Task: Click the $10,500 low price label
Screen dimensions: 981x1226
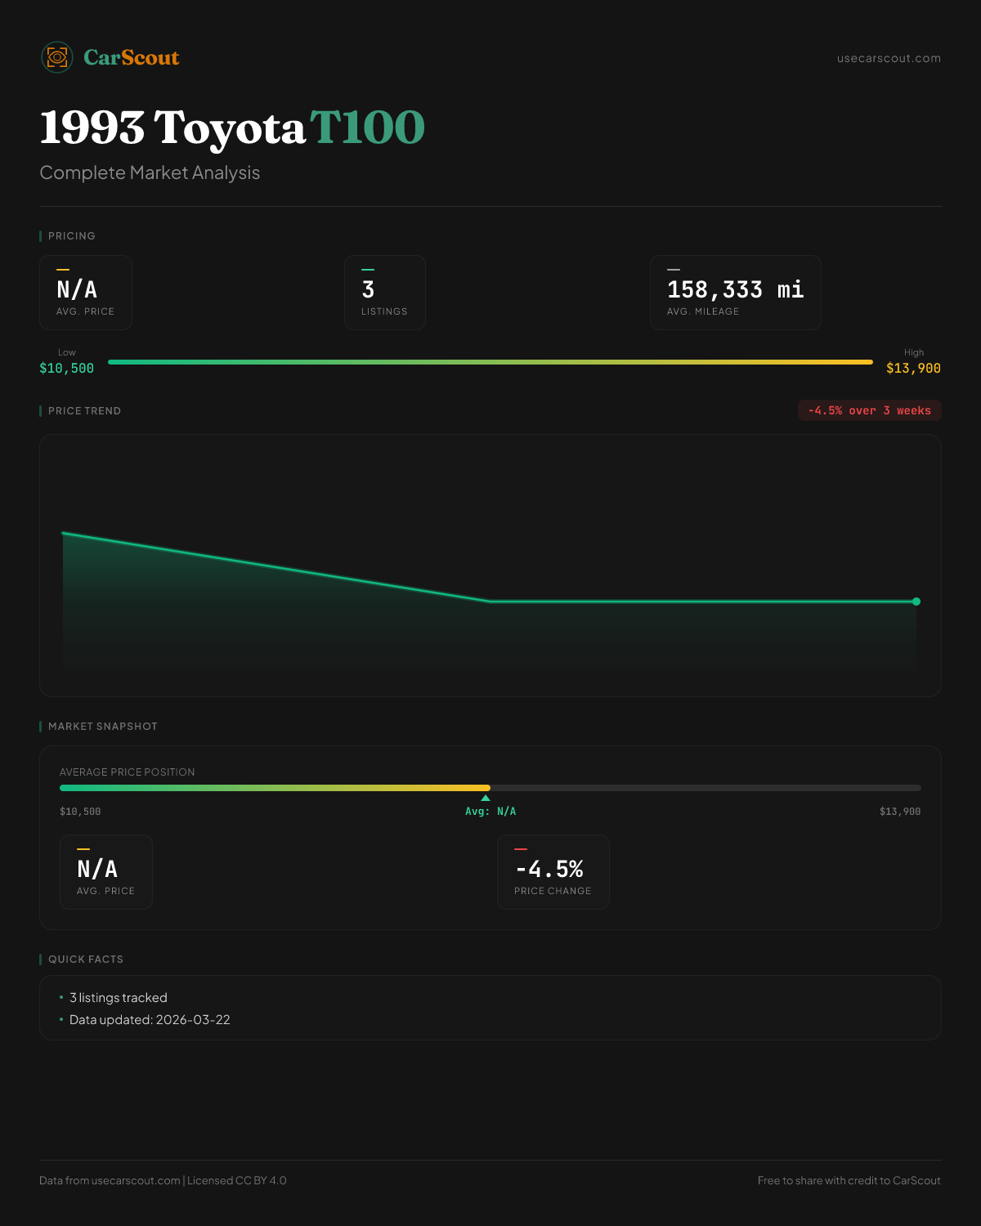Action: (x=66, y=369)
